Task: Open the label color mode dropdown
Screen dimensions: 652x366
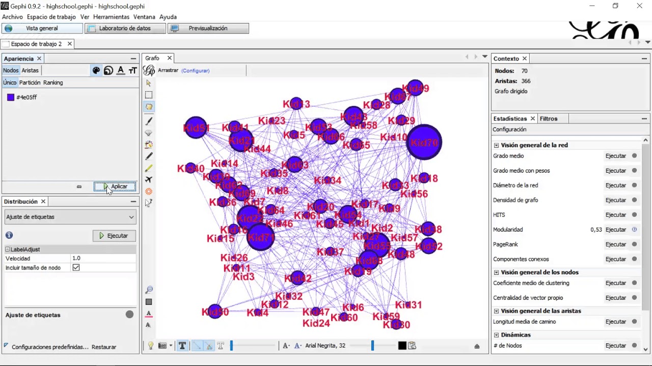Action: coord(299,346)
